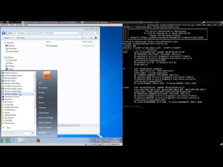The height and width of the screenshot is (167, 223).
Task: Open Desktop Gadget Gallery entry
Action: (13, 75)
